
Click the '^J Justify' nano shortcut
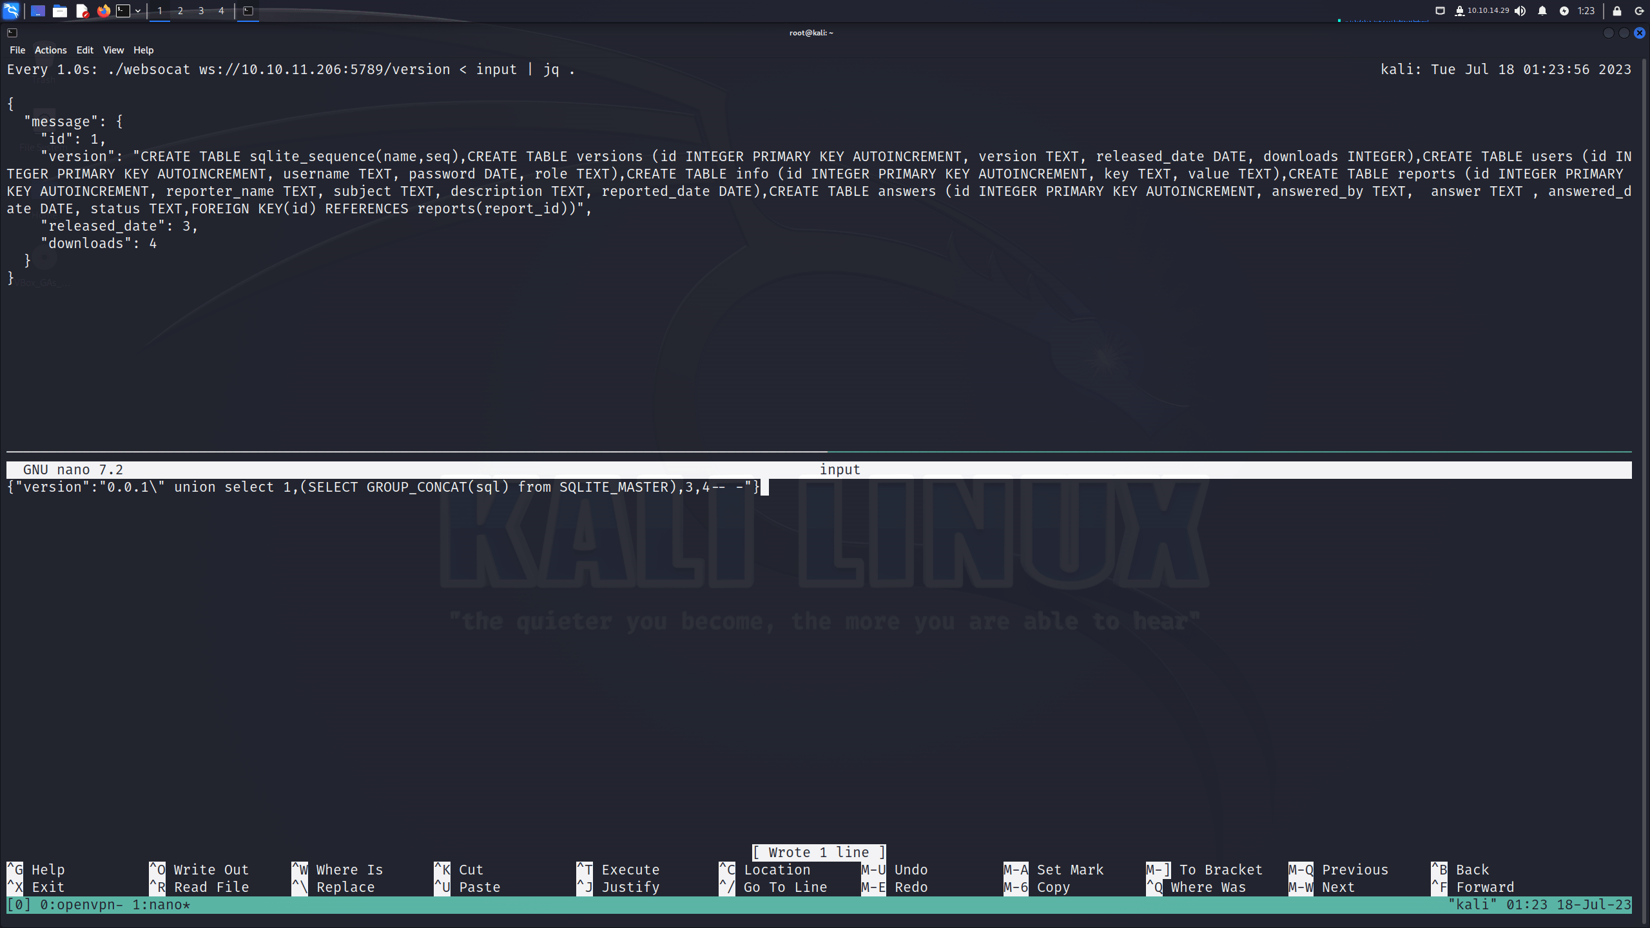point(618,887)
